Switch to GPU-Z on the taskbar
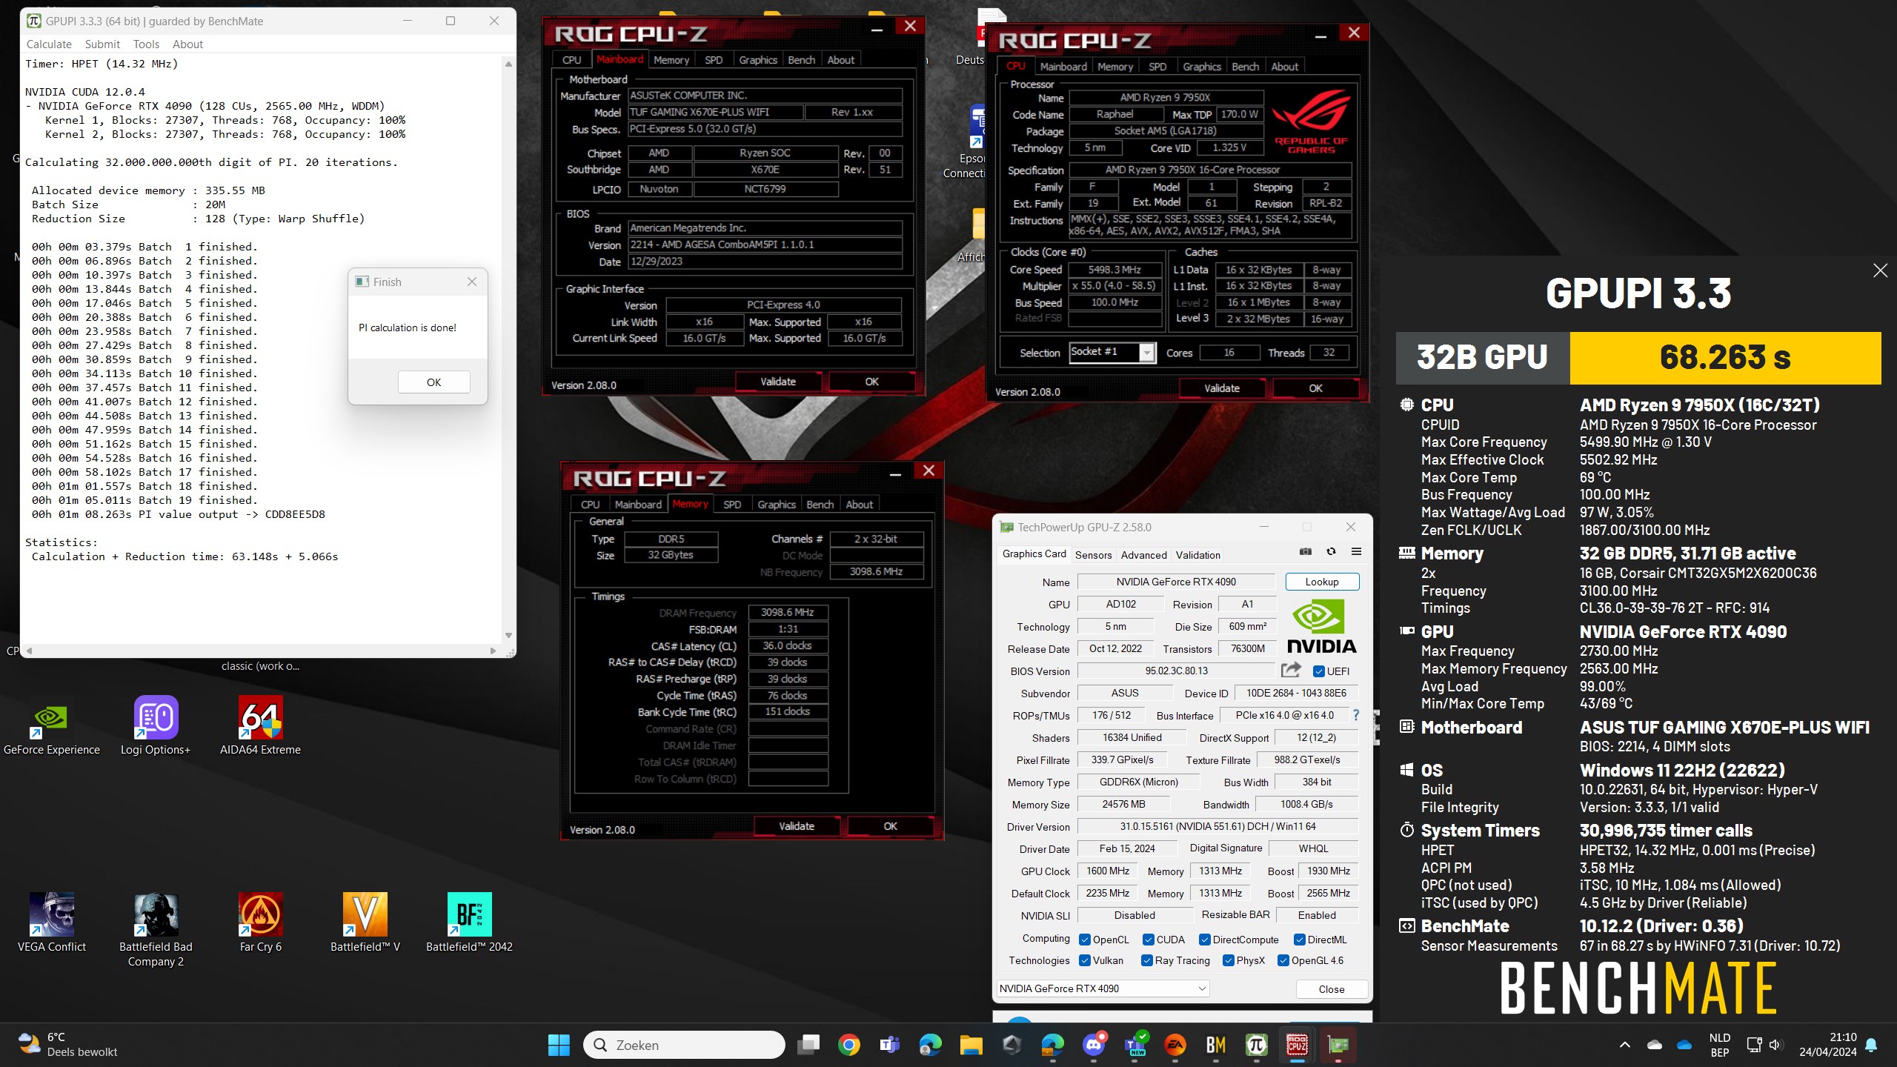 tap(1338, 1045)
